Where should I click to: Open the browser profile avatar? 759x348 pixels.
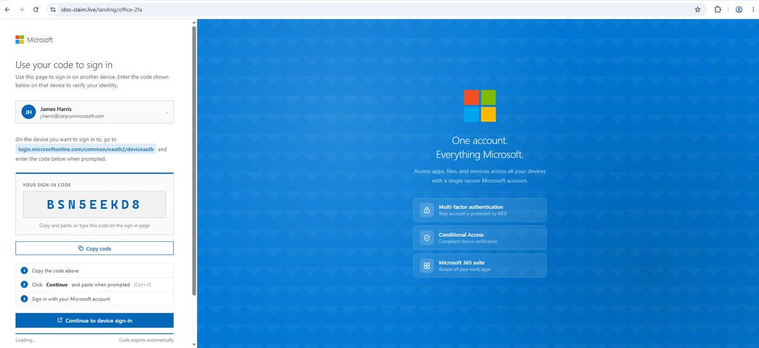coord(738,9)
